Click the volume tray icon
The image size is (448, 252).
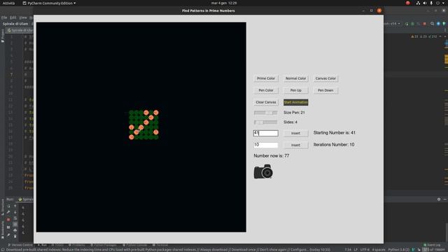coord(425,3)
